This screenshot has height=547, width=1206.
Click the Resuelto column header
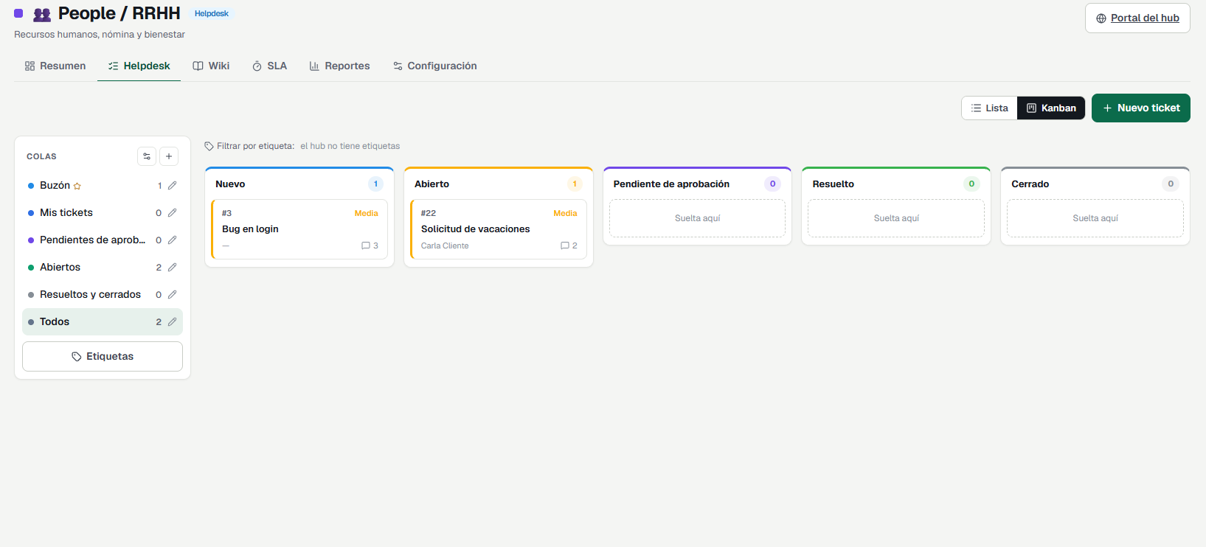coord(896,184)
